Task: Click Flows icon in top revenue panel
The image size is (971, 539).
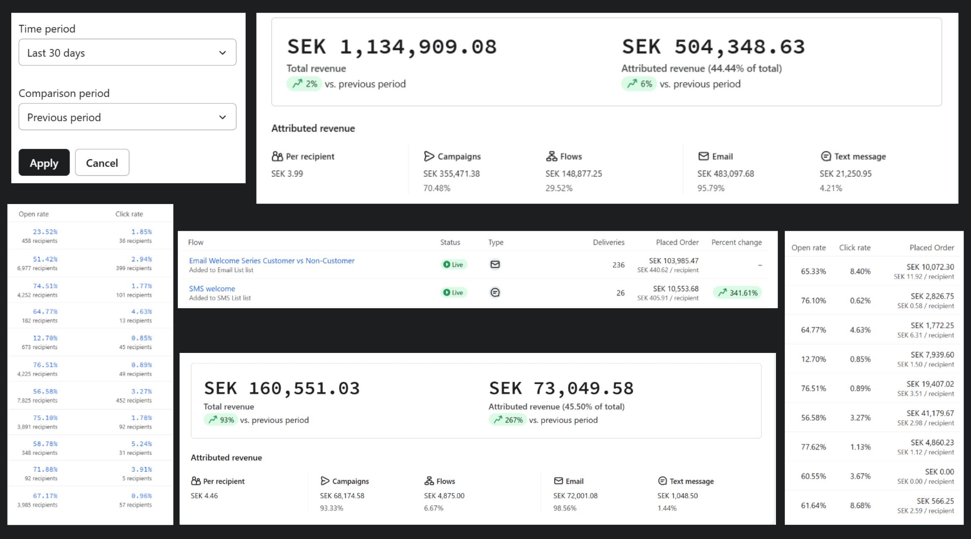Action: [x=551, y=156]
